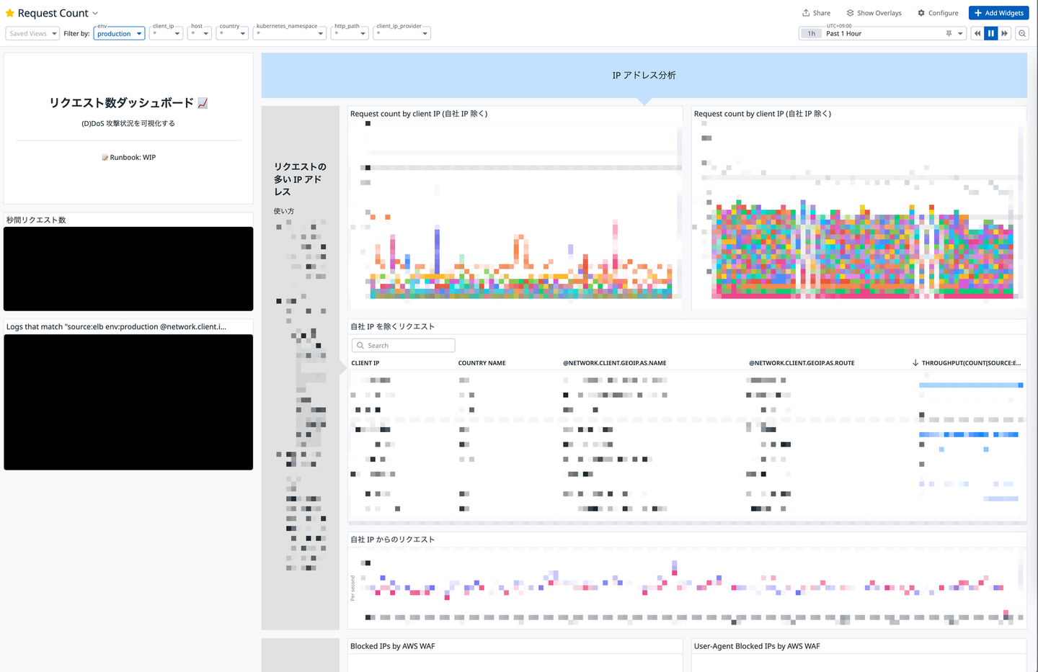Open the client_ip filter dropdown

click(166, 33)
